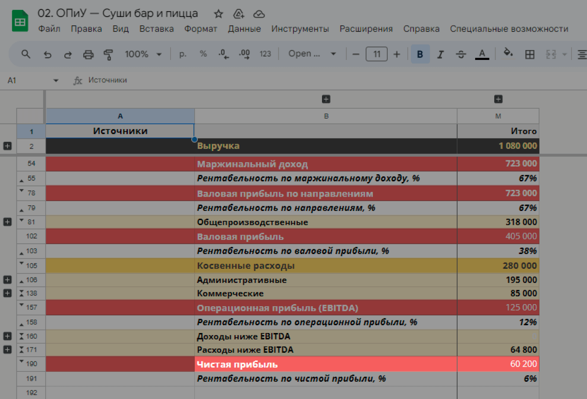The height and width of the screenshot is (399, 587).
Task: Open the font family dropdown
Action: (x=312, y=54)
